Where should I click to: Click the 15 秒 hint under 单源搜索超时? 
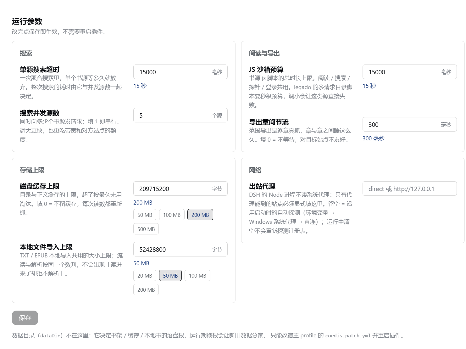coord(140,86)
